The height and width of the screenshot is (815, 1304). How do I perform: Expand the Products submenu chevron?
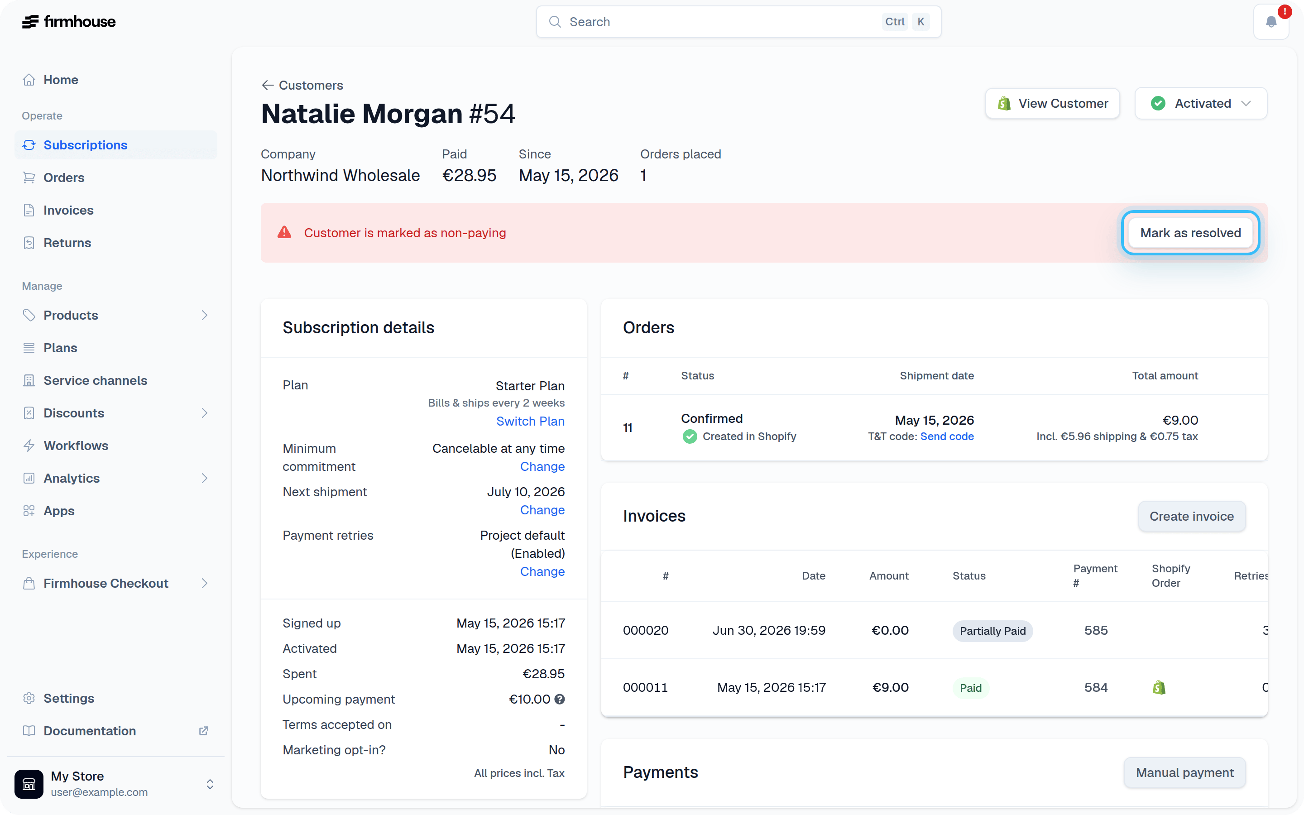(204, 315)
